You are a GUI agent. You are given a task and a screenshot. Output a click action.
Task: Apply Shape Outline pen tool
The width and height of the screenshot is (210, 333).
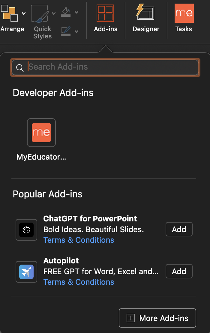click(66, 31)
